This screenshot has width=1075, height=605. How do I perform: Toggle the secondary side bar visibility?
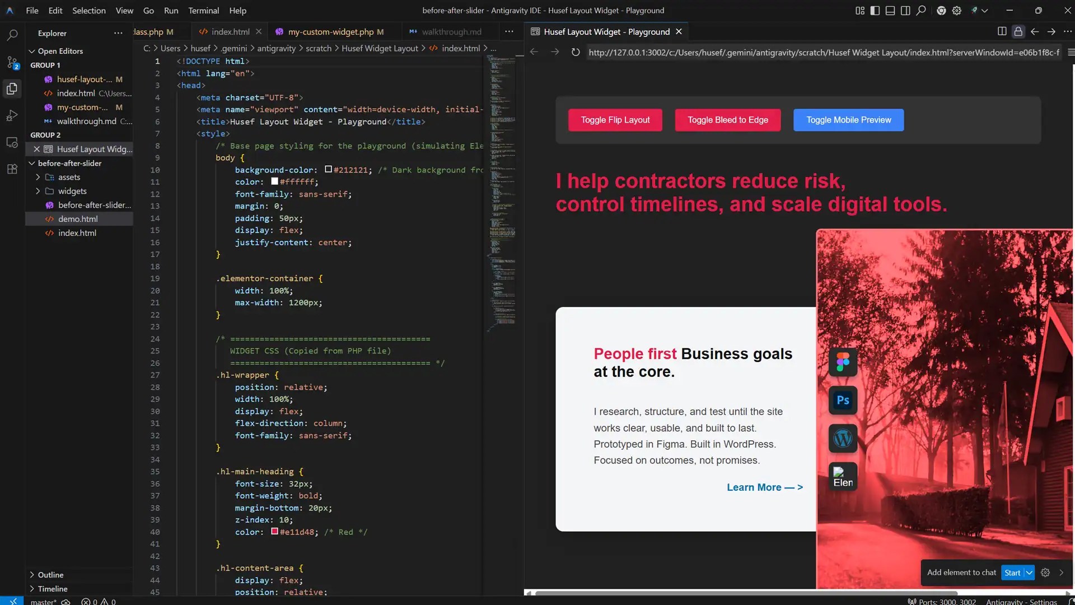click(905, 11)
